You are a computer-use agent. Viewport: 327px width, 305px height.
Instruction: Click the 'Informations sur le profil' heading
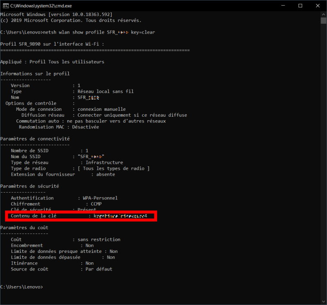point(35,74)
